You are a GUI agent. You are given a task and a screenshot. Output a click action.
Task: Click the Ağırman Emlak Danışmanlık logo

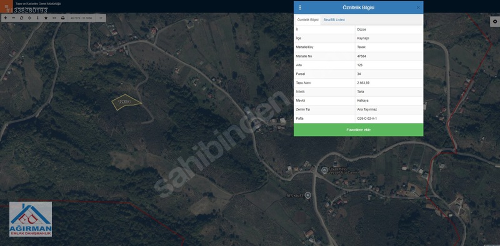31,219
